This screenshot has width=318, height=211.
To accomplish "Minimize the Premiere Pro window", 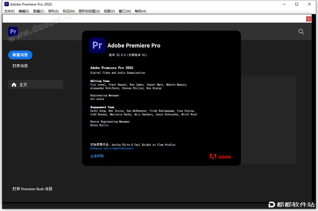I will click(284, 4).
